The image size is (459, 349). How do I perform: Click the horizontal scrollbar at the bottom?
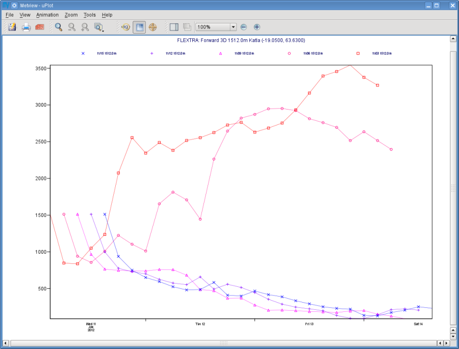click(224, 343)
